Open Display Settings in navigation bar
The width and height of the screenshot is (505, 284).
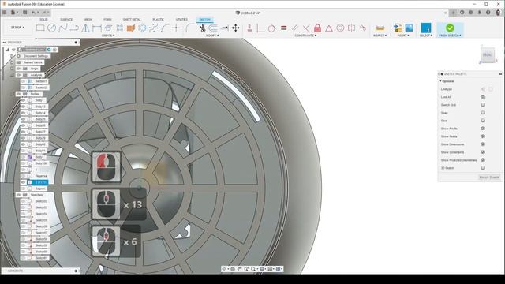[x=263, y=268]
